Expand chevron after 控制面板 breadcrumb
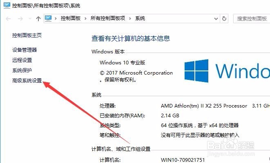The image size is (270, 163). (85, 18)
